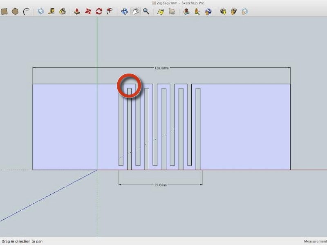
Task: Click the Share Component icon
Action: pos(244,11)
